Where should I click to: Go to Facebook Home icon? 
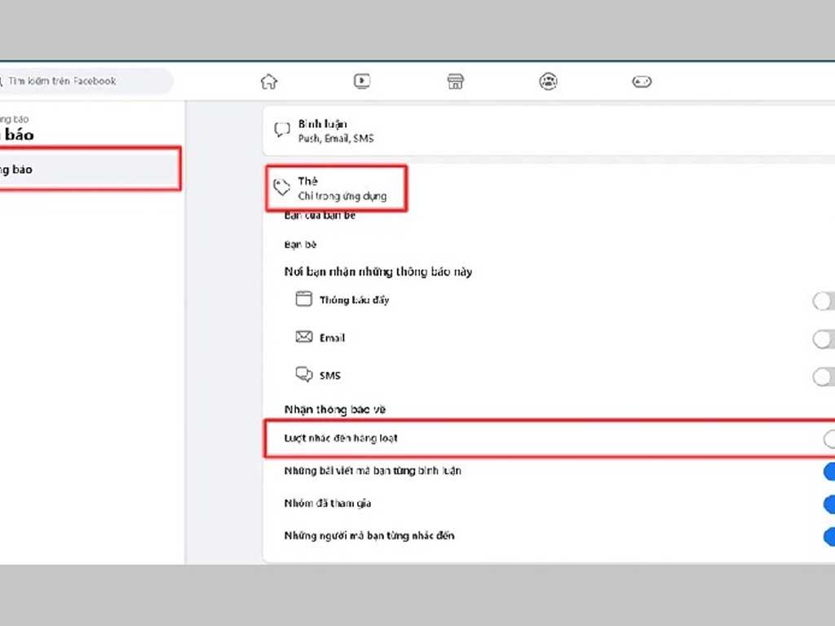click(269, 82)
